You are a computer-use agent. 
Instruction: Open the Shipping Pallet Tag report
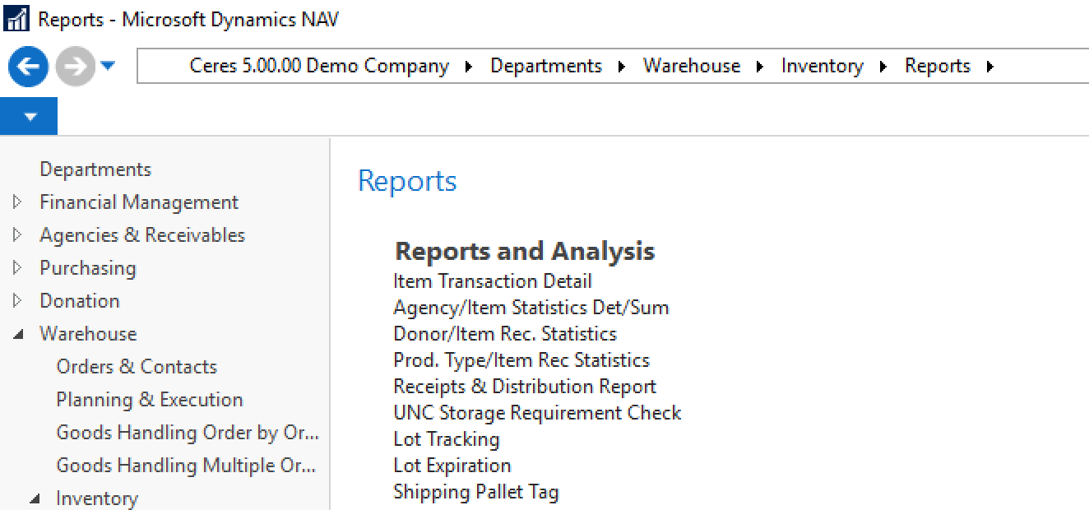point(475,492)
